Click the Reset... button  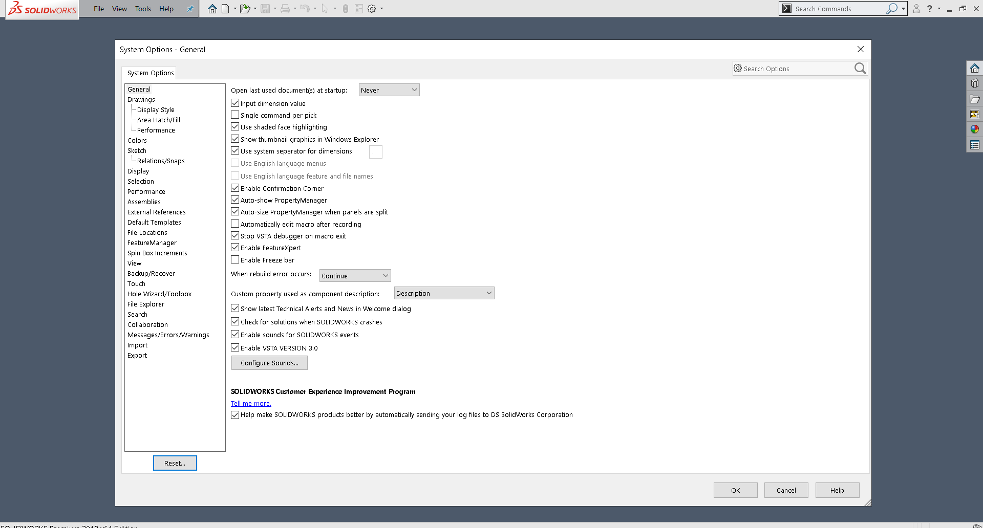pos(175,463)
